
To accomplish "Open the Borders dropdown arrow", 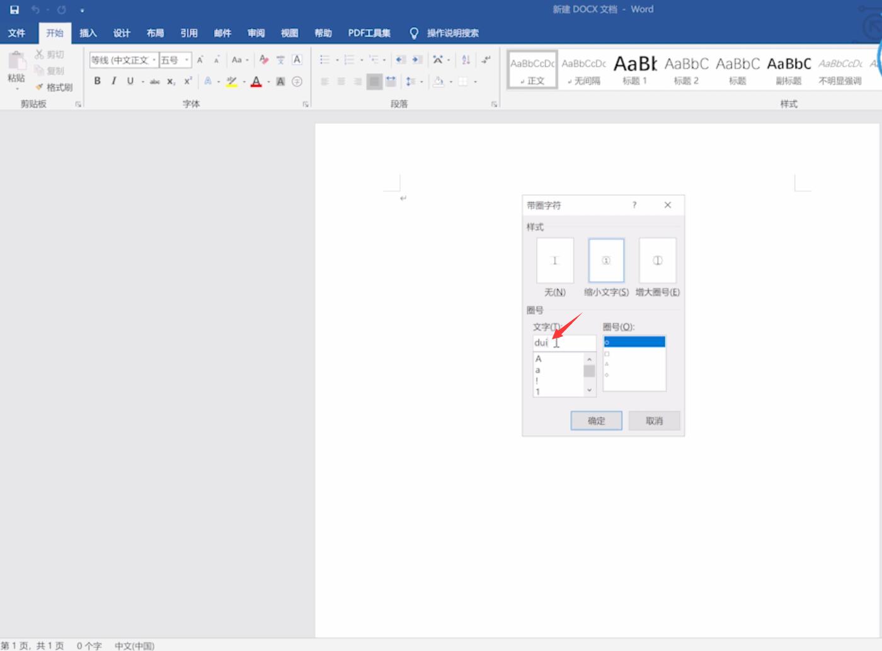I will (476, 82).
